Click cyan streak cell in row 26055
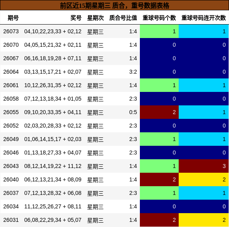 (204, 112)
